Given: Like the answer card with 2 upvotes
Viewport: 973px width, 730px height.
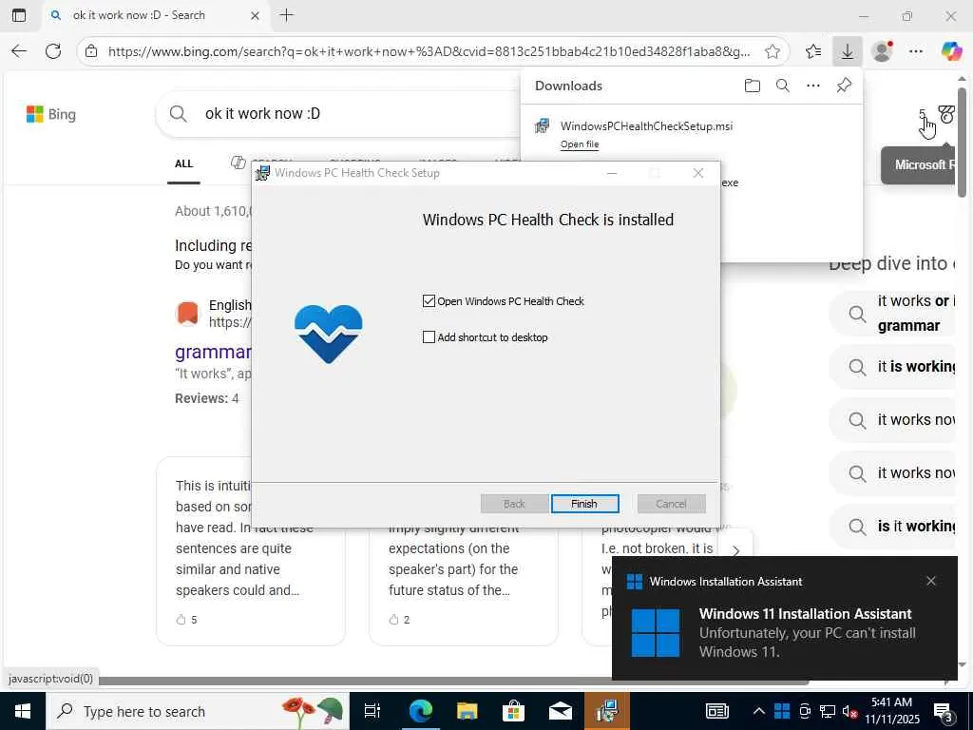Looking at the screenshot, I should (x=393, y=620).
